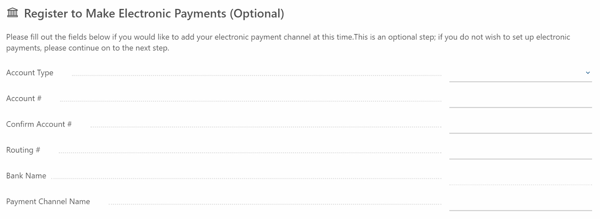
Task: Click the Routing # label
Action: (23, 150)
